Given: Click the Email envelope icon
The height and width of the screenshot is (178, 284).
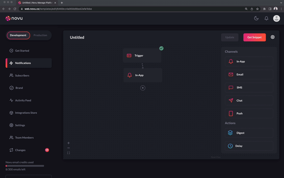Looking at the screenshot, I should coord(231,74).
